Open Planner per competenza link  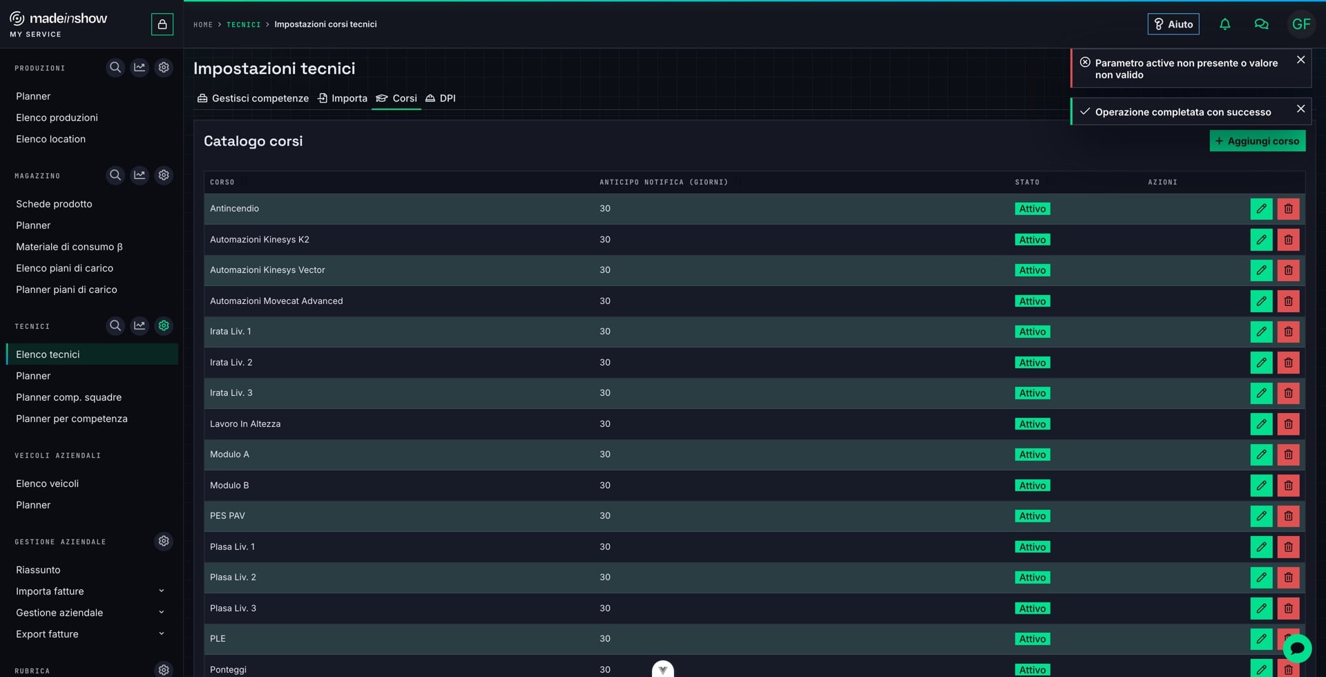[71, 419]
